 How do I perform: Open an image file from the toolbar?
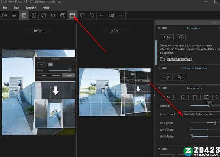[4, 15]
